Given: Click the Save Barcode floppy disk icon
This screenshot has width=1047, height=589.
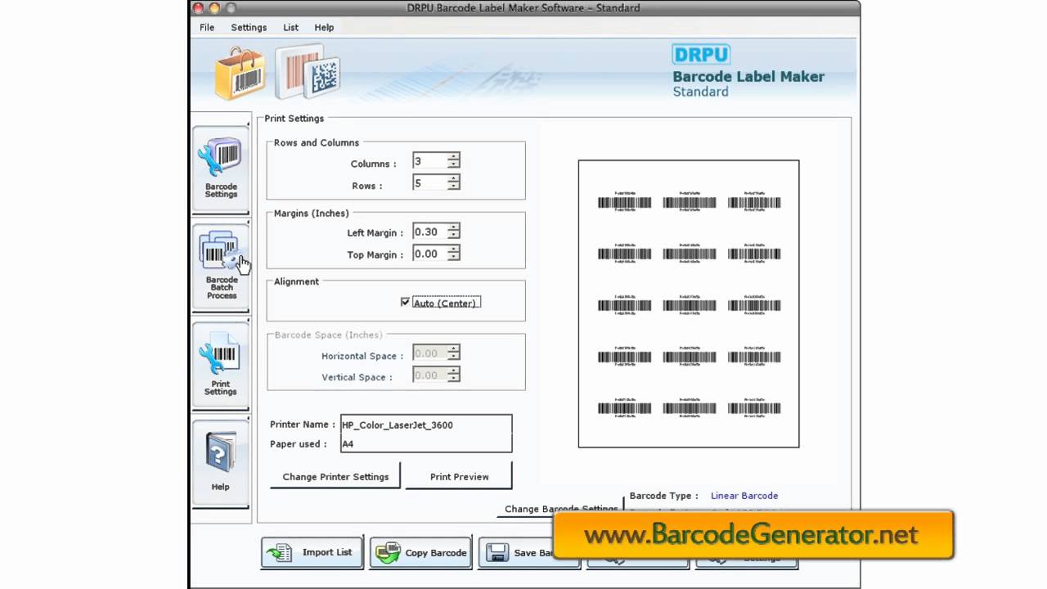Looking at the screenshot, I should pyautogui.click(x=497, y=553).
